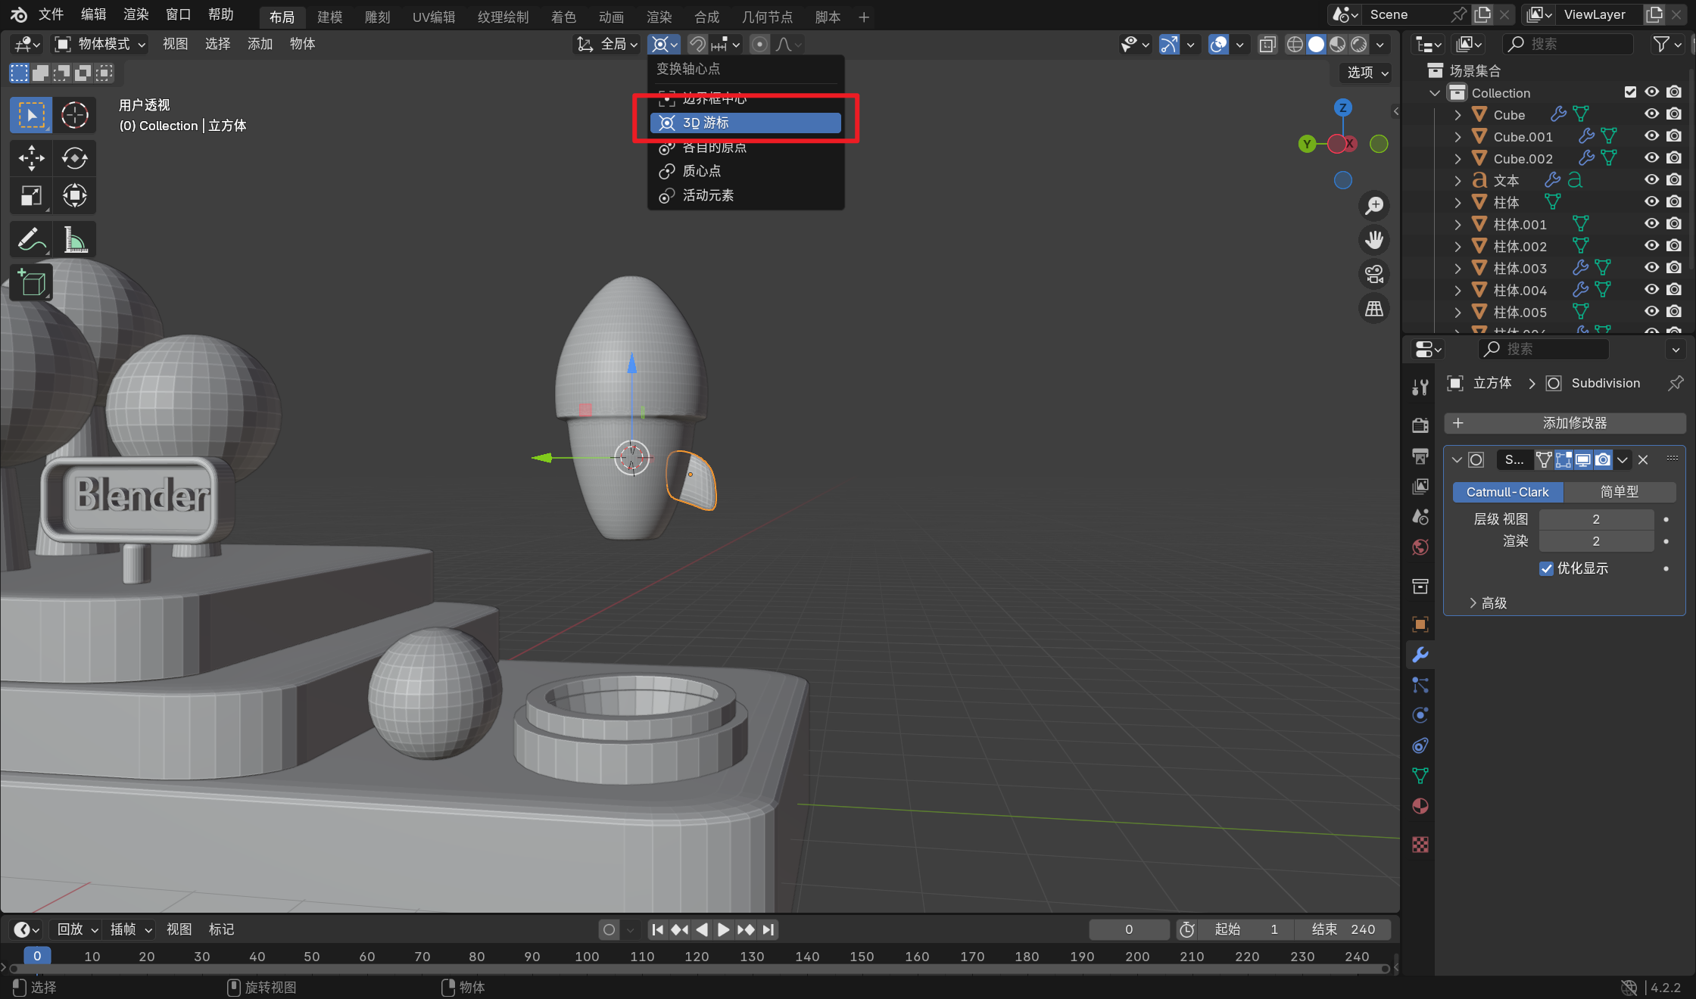Click the Add Cube tool

click(x=31, y=283)
